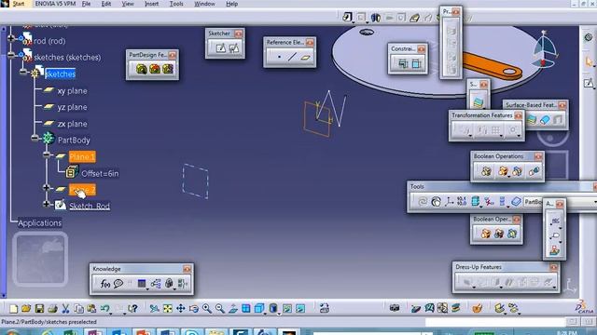Click Positioned Sketch icon in Sketcher toolbar
Screen dimensions: 597x335
233,47
